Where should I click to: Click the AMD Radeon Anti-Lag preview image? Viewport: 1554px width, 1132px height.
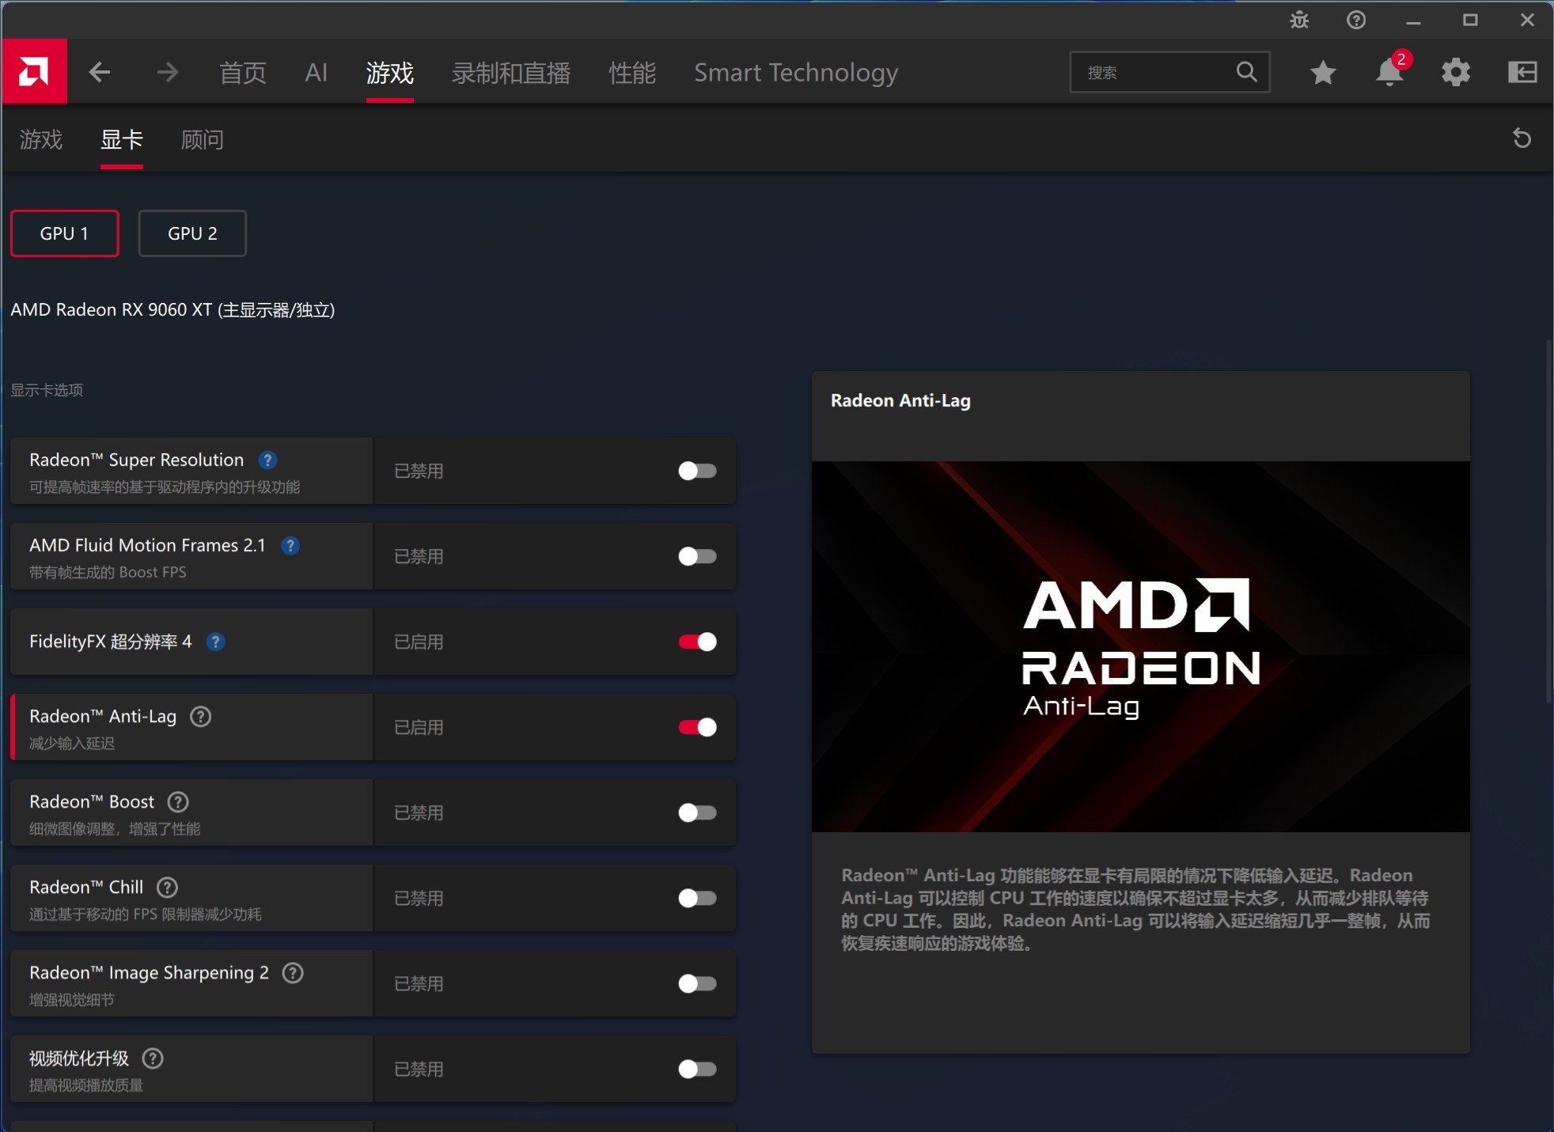click(1140, 646)
